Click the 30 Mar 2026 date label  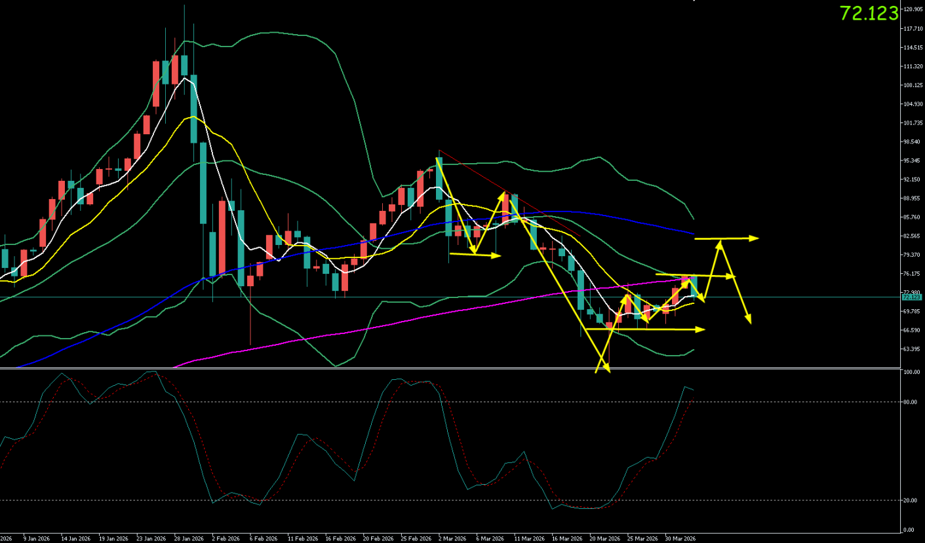tap(680, 538)
